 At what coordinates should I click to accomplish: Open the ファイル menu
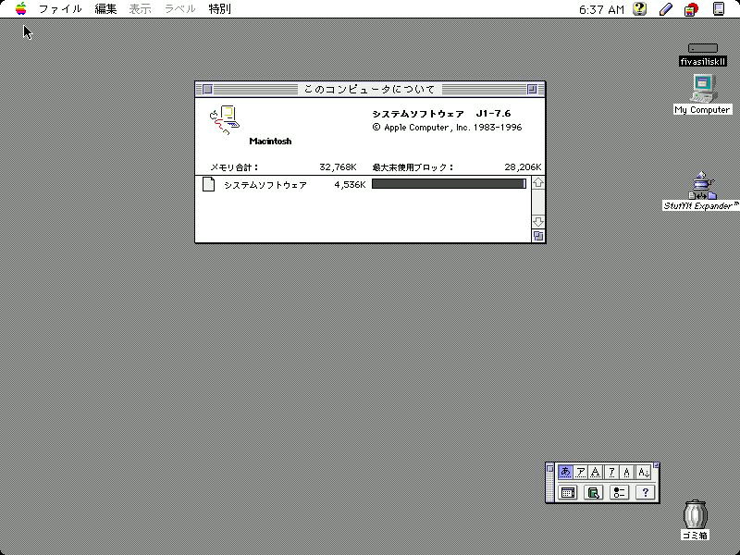click(60, 9)
